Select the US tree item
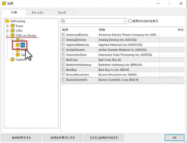The image size is (187, 143). pyautogui.click(x=23, y=45)
